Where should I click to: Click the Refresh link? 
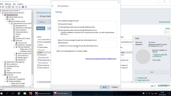pyautogui.click(x=168, y=29)
